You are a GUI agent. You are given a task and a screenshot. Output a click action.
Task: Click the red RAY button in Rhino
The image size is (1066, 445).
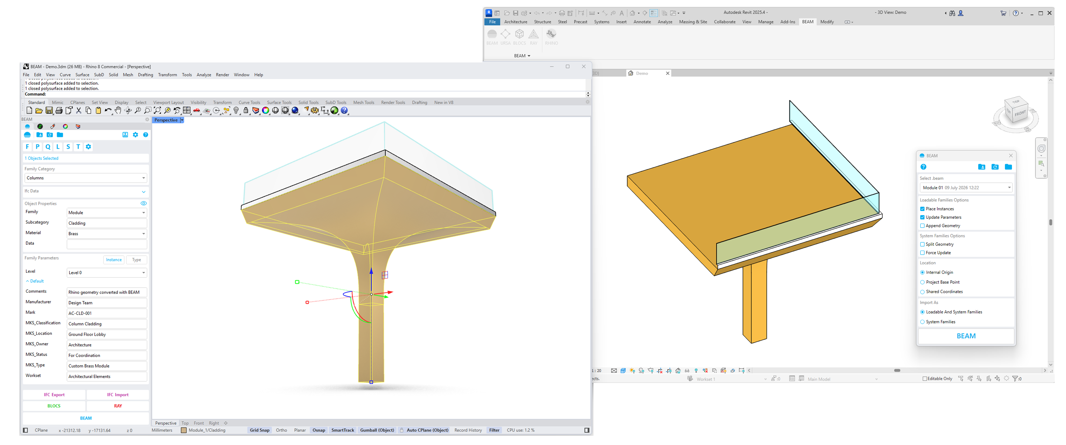[x=118, y=406]
